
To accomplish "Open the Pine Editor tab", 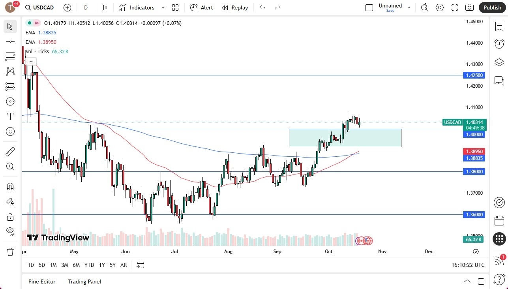I will [x=42, y=281].
